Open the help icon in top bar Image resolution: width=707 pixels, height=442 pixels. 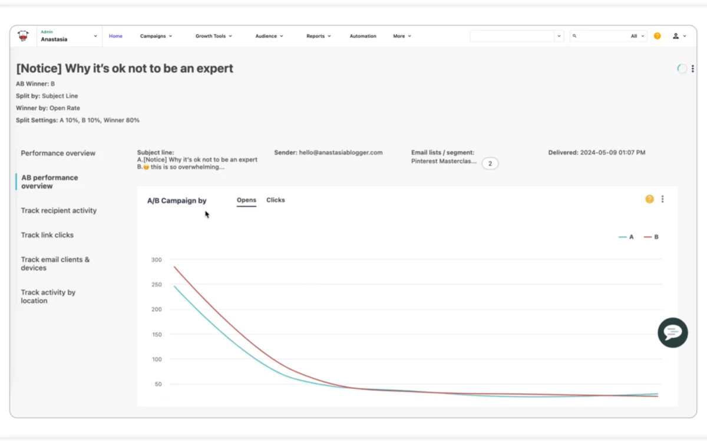click(658, 36)
